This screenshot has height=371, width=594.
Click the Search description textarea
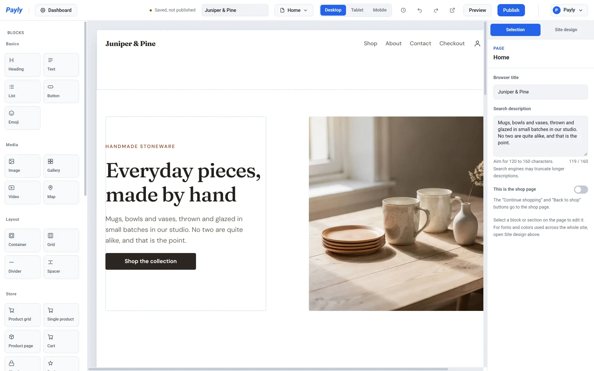coord(541,136)
